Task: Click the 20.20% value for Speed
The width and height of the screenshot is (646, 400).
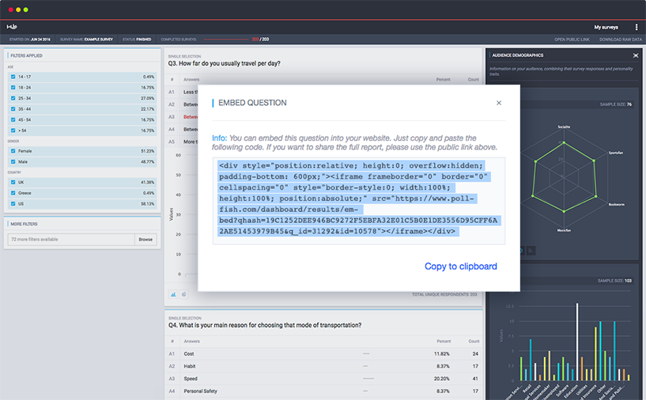Action: (442, 379)
